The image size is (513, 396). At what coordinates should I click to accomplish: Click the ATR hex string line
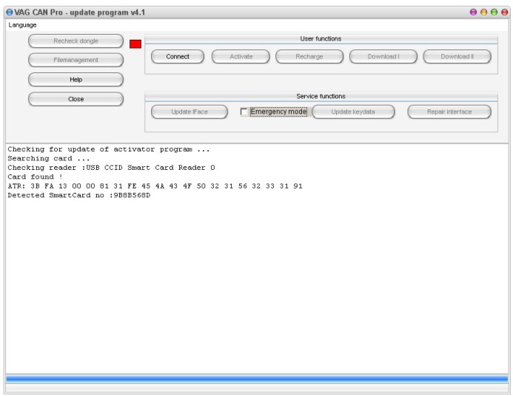pyautogui.click(x=155, y=186)
